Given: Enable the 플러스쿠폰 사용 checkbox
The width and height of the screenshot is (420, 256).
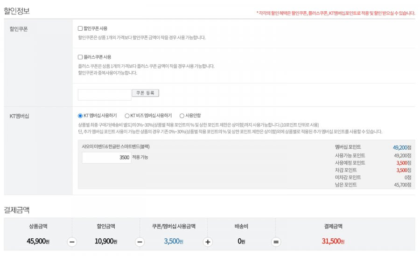Looking at the screenshot, I should (x=80, y=57).
